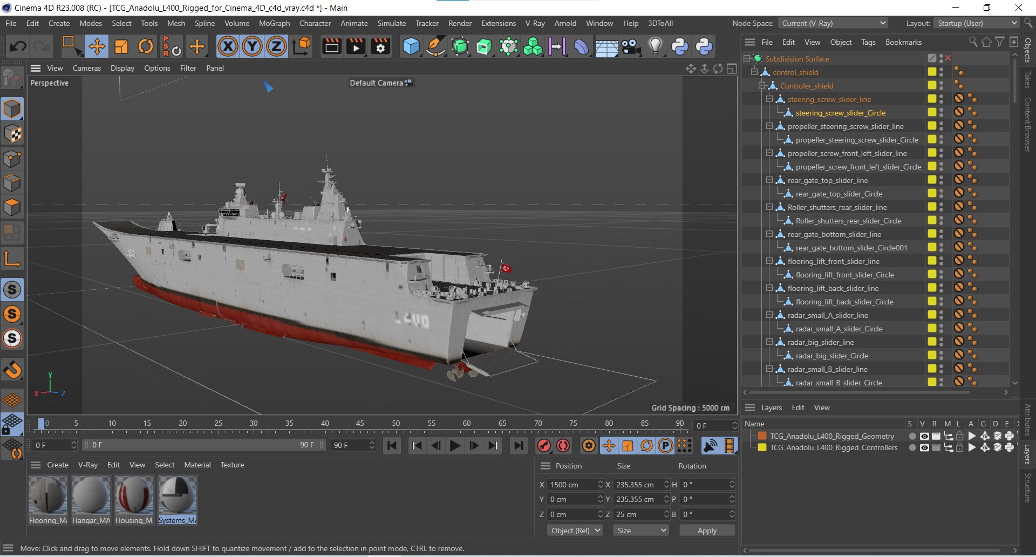Open the Simulate menu
1036x557 pixels.
click(392, 23)
